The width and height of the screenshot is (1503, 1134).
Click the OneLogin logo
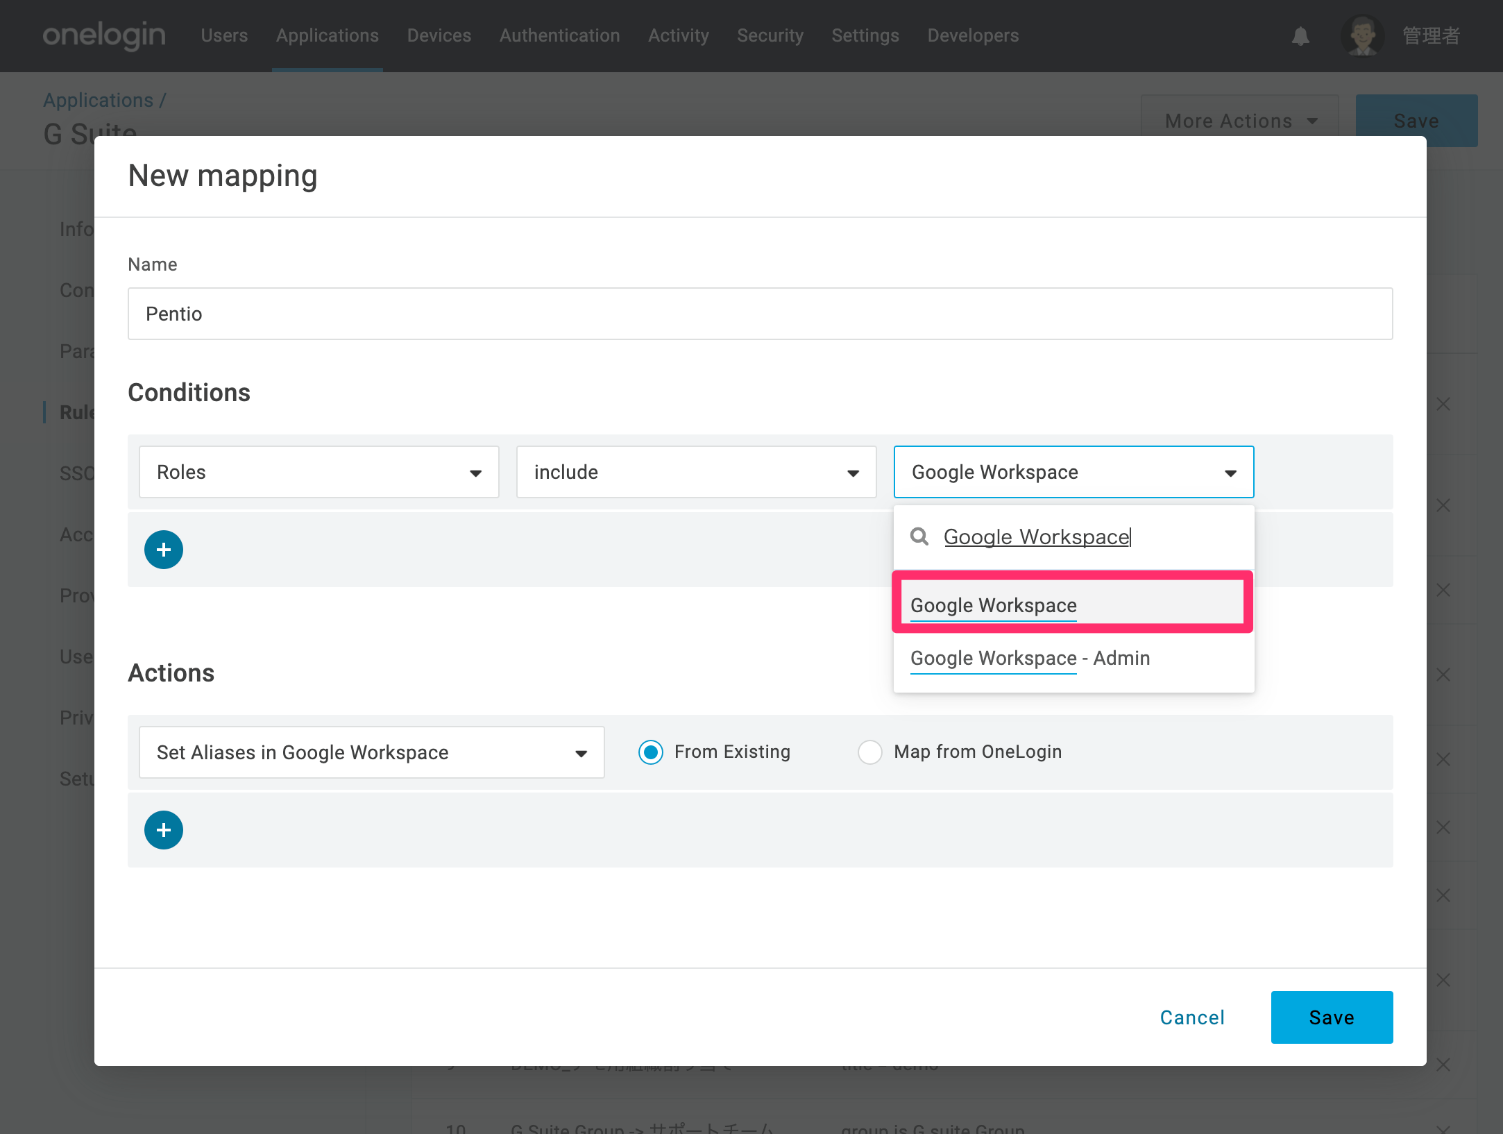pos(104,35)
